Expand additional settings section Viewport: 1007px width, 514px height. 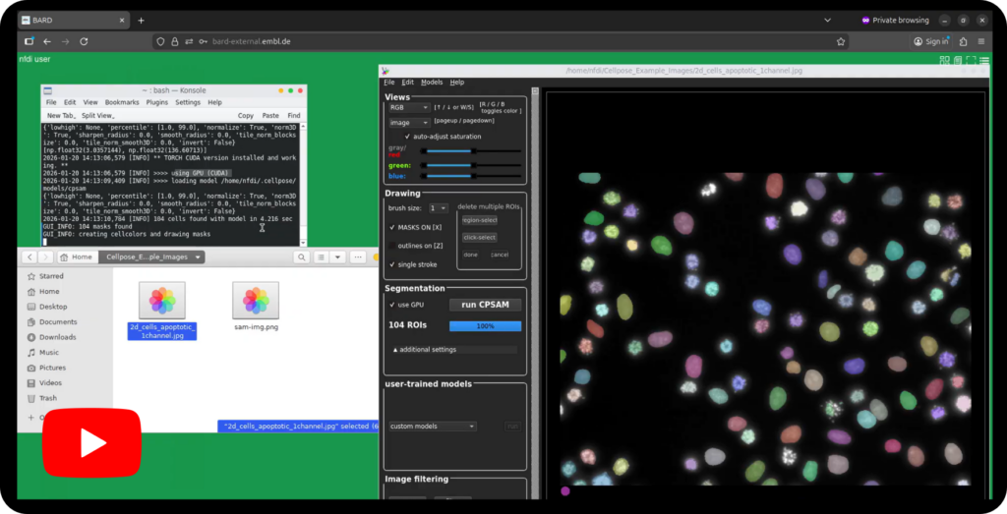(x=425, y=349)
